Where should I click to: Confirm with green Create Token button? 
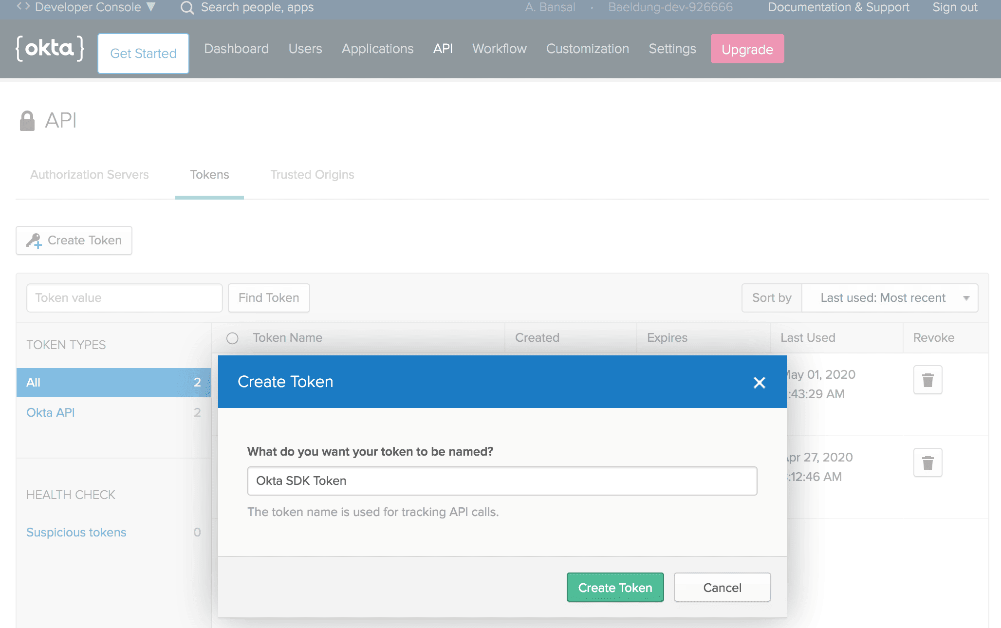pyautogui.click(x=615, y=588)
